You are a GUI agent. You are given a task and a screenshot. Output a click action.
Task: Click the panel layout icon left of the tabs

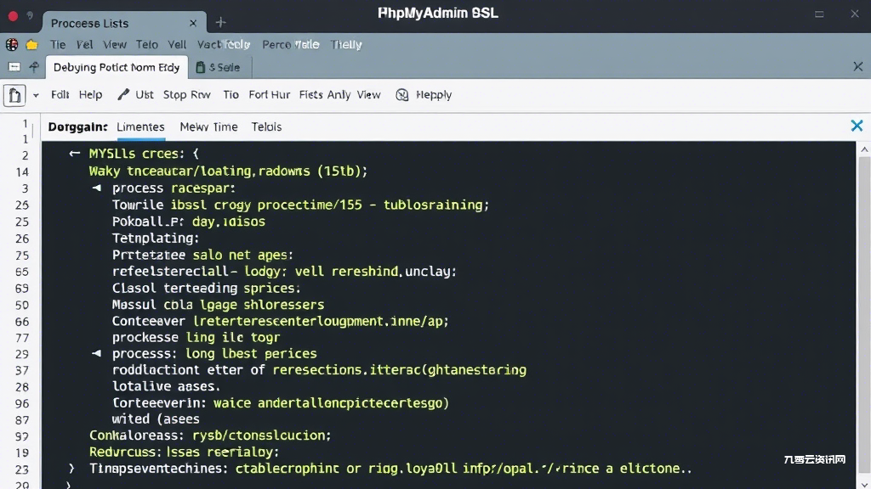coord(14,67)
